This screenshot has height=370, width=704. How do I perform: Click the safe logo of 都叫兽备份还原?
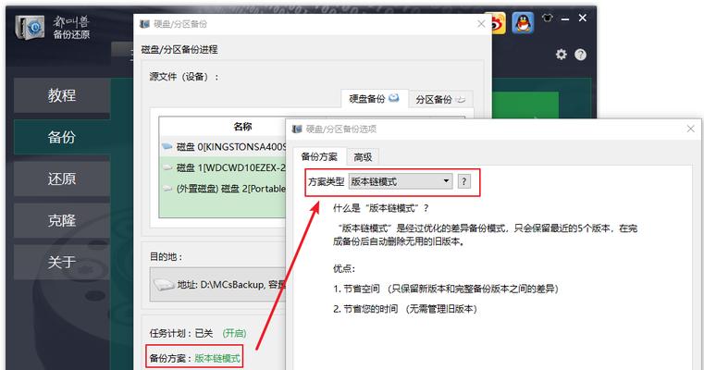point(31,28)
